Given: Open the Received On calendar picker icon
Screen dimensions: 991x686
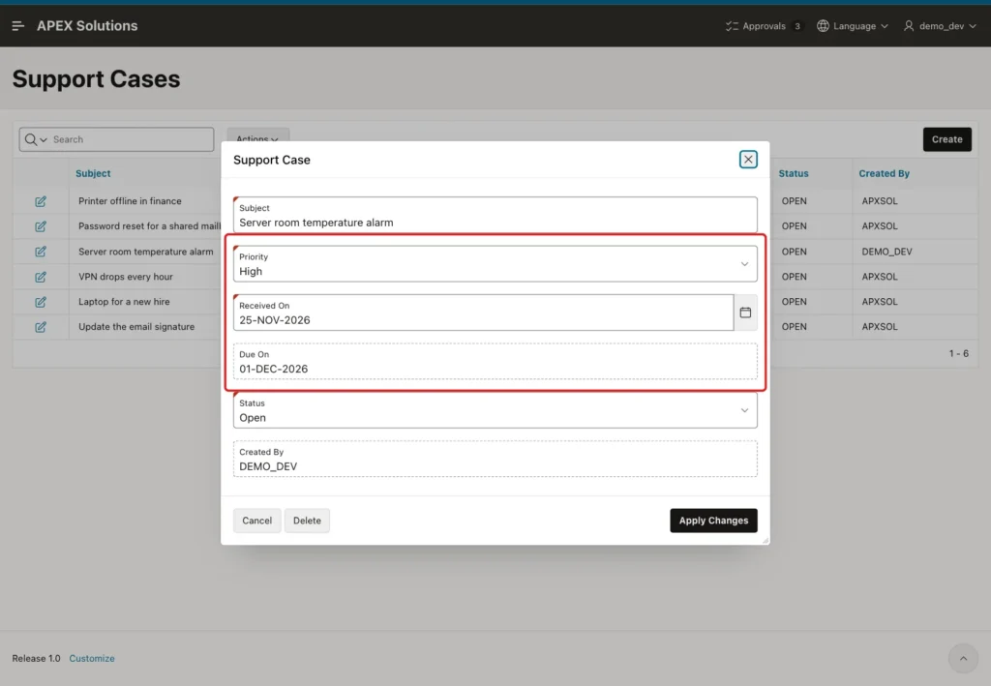Looking at the screenshot, I should 745,313.
